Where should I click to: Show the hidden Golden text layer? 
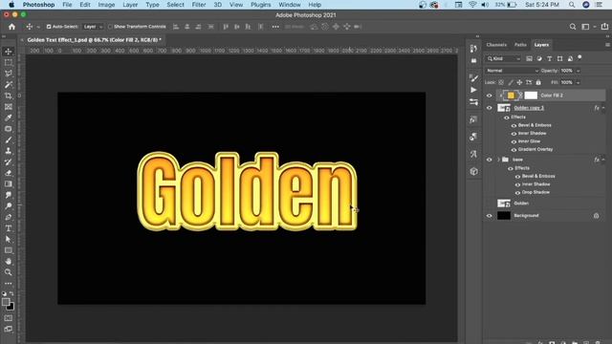489,204
